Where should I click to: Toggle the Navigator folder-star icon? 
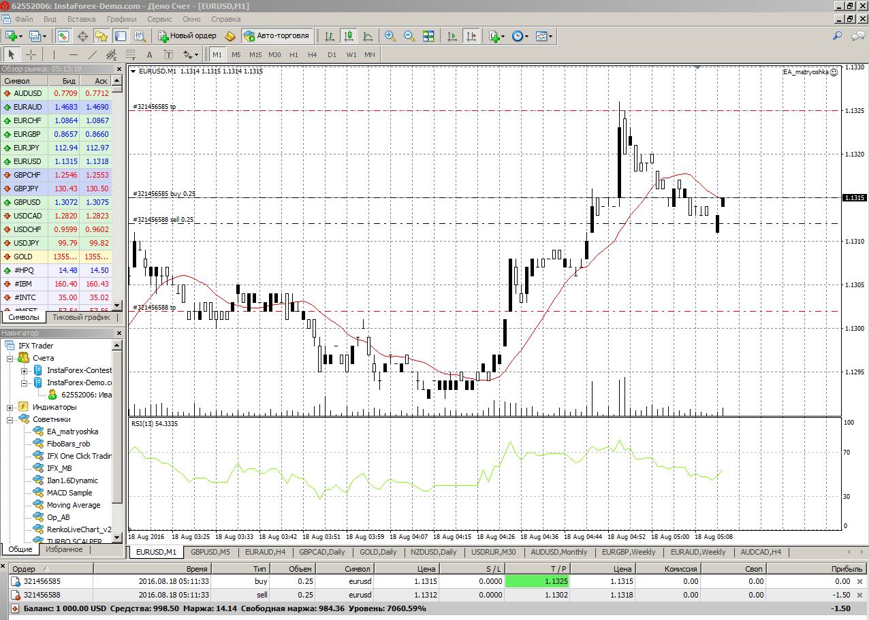click(x=101, y=36)
